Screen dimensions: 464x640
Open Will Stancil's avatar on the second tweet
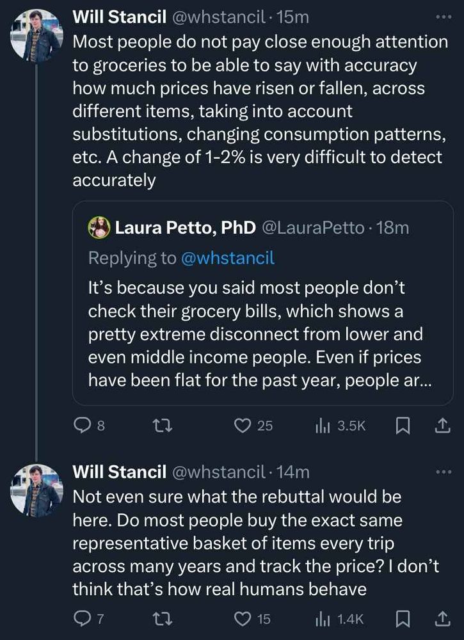36,491
